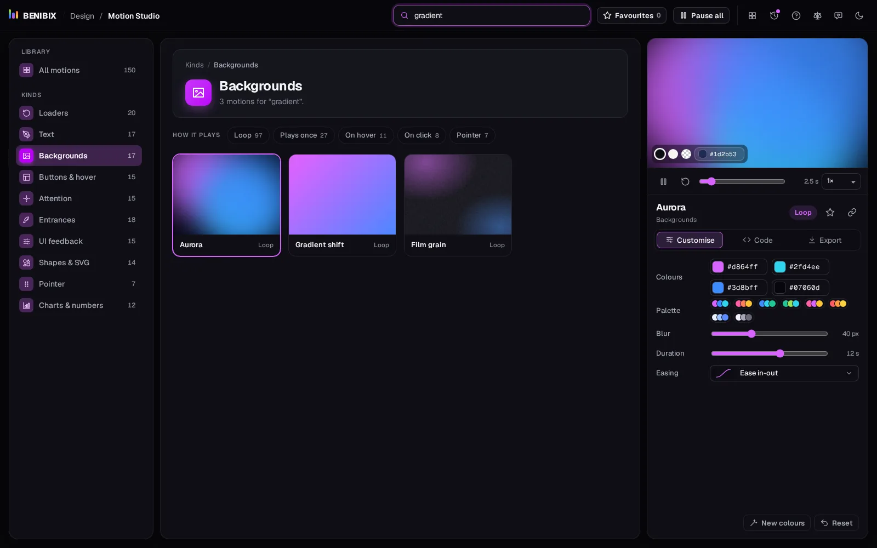Toggle the Loop filter chip showing 97

(248, 135)
